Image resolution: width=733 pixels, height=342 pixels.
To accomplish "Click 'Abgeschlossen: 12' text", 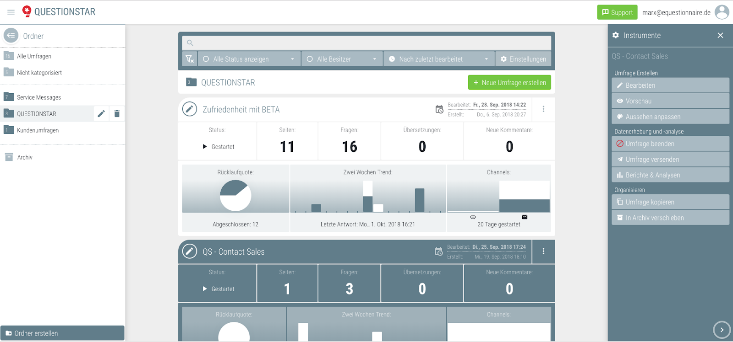I will click(235, 224).
